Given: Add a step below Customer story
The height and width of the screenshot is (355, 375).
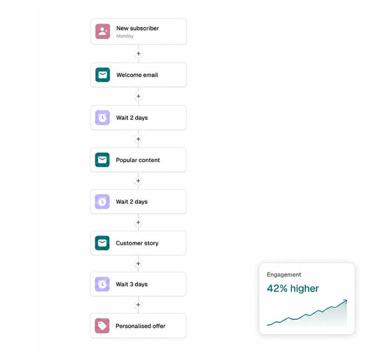Looking at the screenshot, I should [x=138, y=264].
